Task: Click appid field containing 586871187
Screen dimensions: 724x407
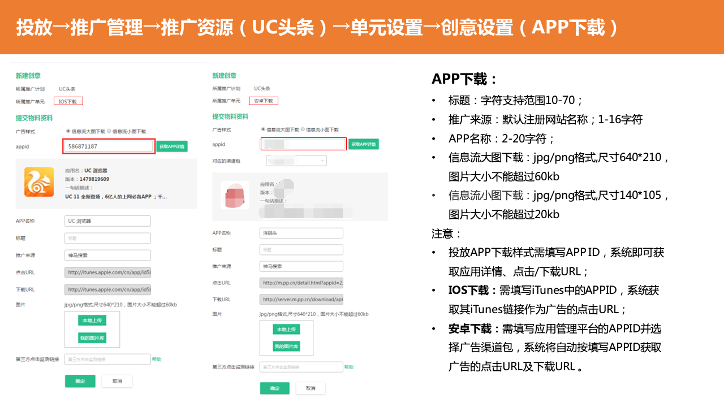Action: [x=109, y=146]
